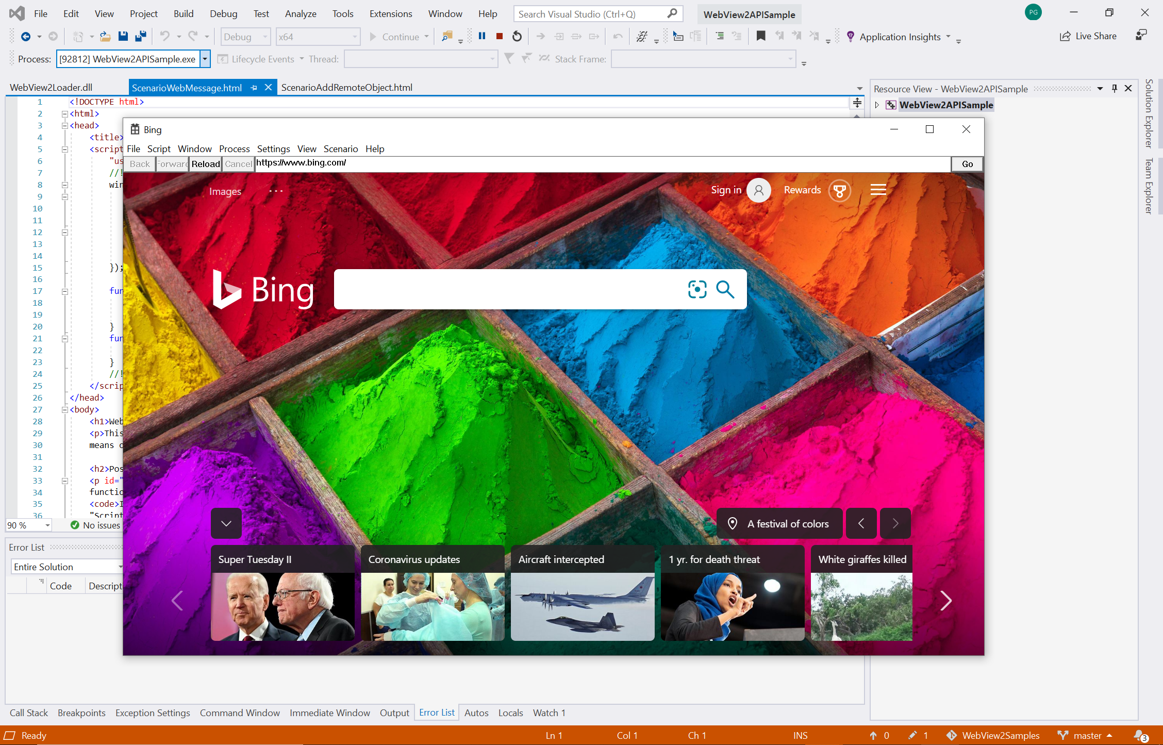Screen dimensions: 1163x745
Task: Click the Reload button in WebView2 browser
Action: [205, 163]
